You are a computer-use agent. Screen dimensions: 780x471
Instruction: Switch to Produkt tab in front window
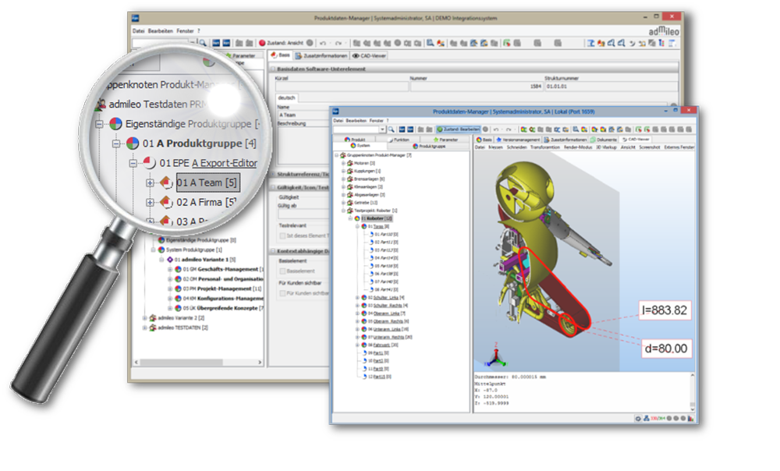tap(355, 140)
